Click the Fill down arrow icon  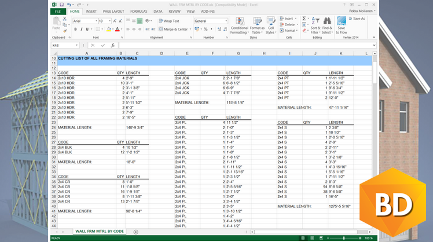point(304,24)
